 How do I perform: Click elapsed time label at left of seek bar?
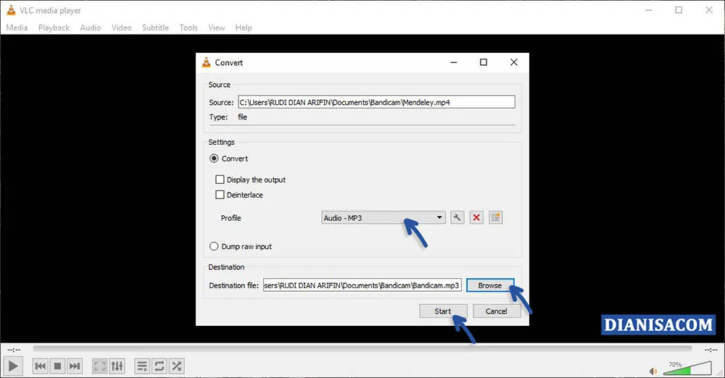[14, 350]
